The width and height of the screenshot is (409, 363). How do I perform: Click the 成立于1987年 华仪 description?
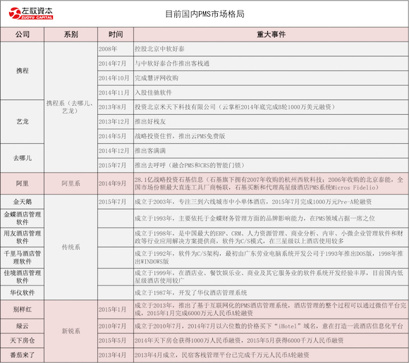click(191, 293)
